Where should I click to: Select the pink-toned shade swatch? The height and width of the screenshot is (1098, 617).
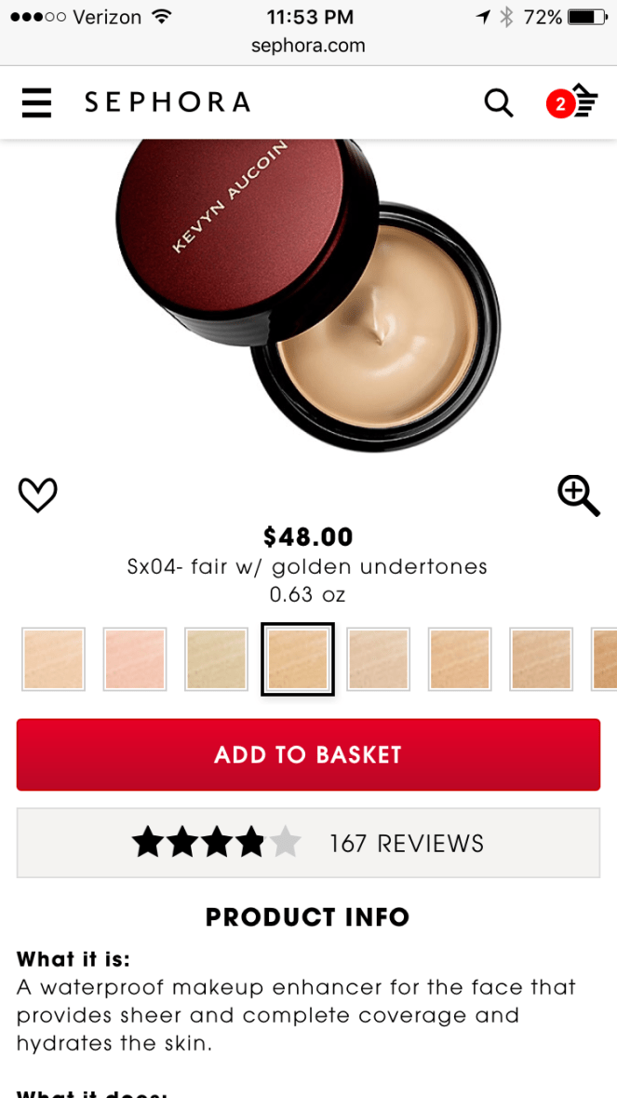pos(135,659)
